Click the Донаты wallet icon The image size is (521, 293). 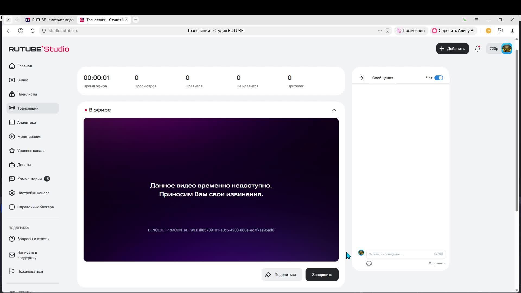click(x=12, y=165)
